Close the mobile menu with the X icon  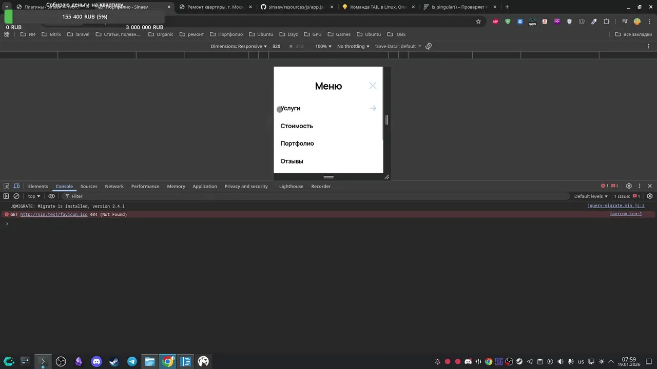point(373,86)
